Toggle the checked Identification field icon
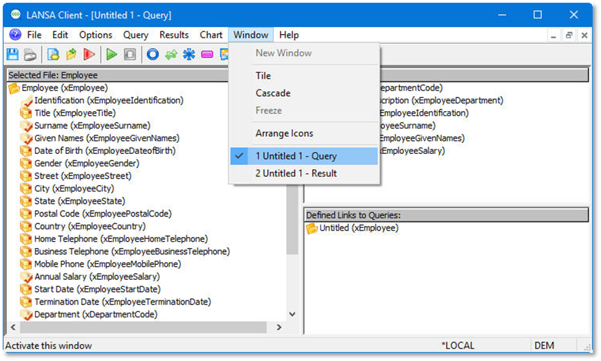 coord(26,101)
